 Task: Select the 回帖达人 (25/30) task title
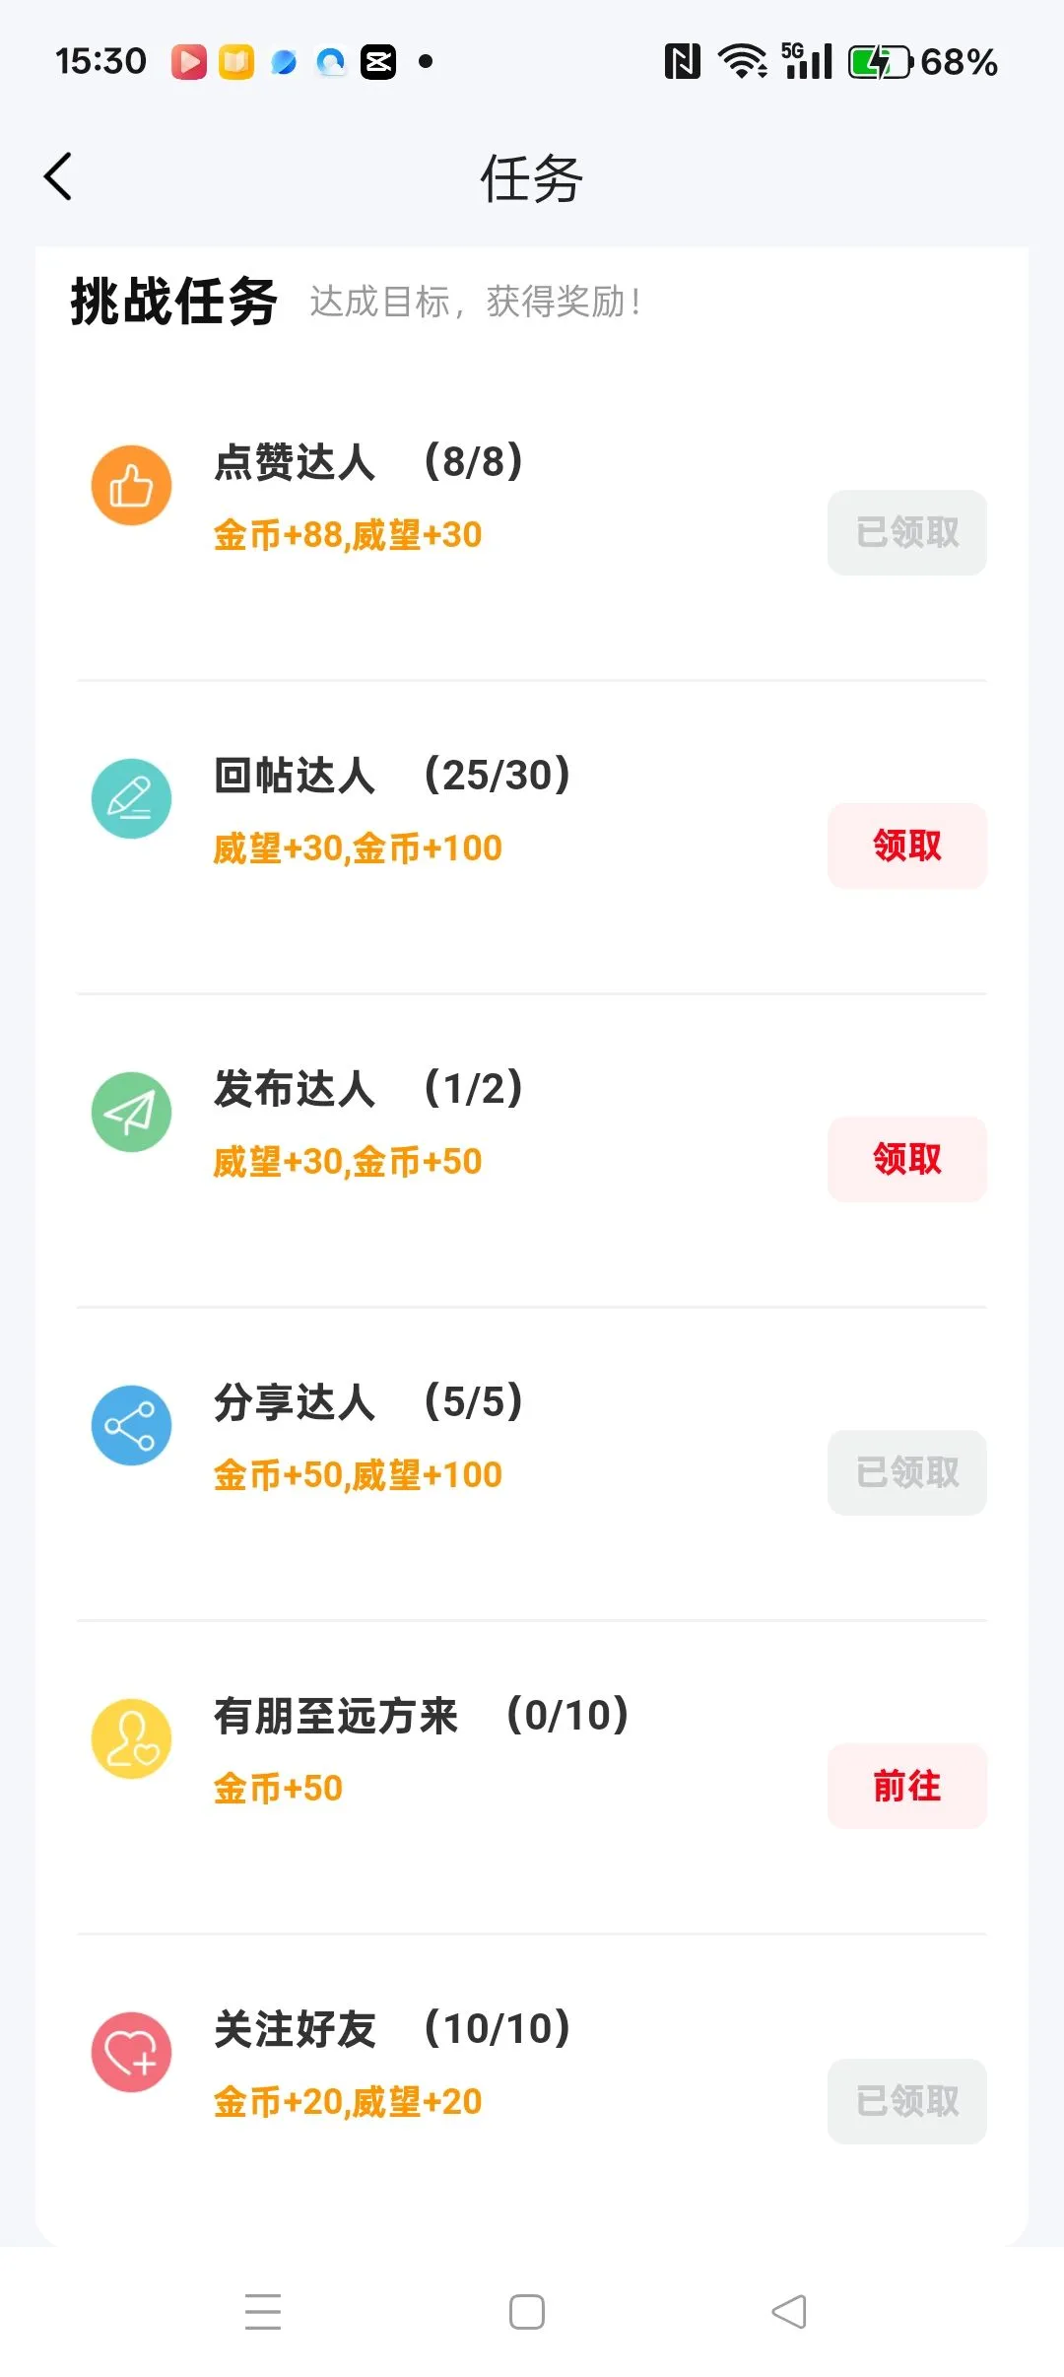click(392, 776)
